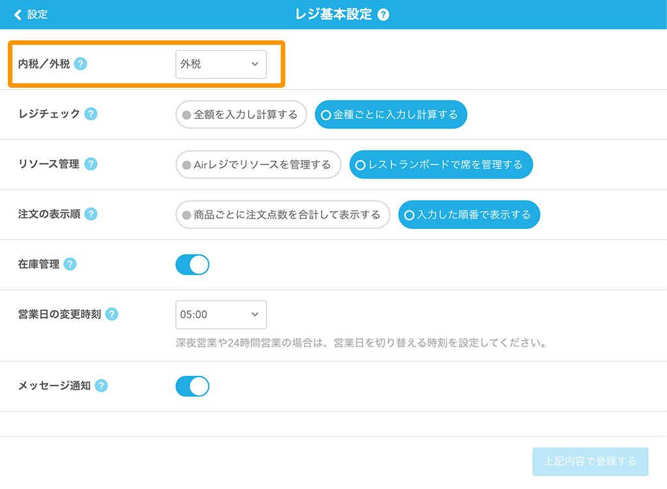This screenshot has width=667, height=489.
Task: Click the 注文の表示順 label
Action: point(49,214)
